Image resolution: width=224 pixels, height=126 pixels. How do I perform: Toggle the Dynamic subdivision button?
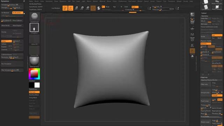coord(206,43)
